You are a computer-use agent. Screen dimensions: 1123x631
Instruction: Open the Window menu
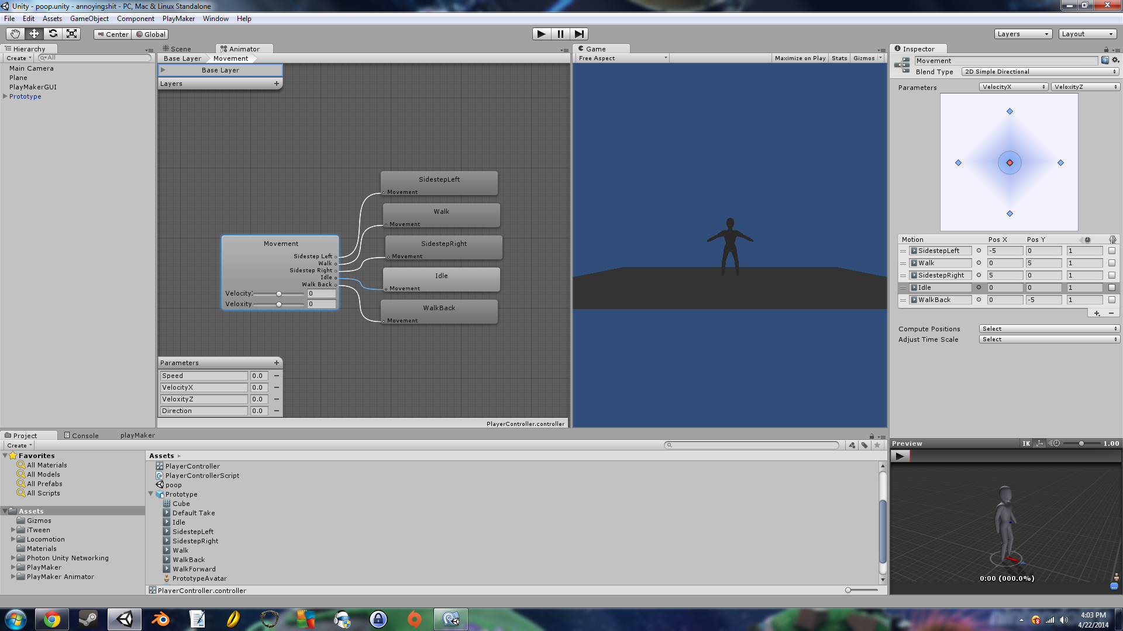(x=215, y=19)
